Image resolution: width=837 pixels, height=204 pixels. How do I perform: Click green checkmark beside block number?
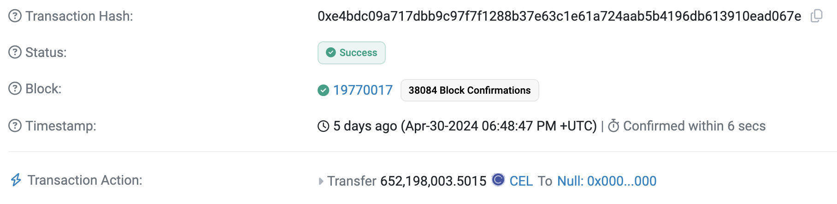(x=324, y=90)
